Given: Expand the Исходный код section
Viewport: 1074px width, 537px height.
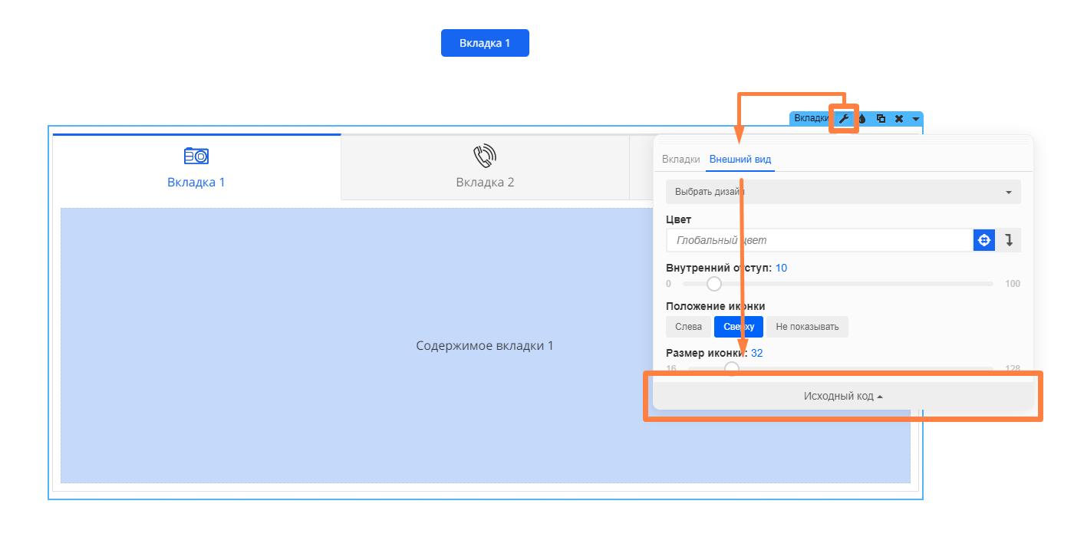Looking at the screenshot, I should [843, 396].
